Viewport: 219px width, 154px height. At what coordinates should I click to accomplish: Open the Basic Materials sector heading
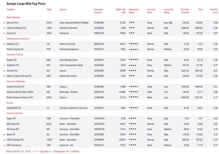click(13, 17)
